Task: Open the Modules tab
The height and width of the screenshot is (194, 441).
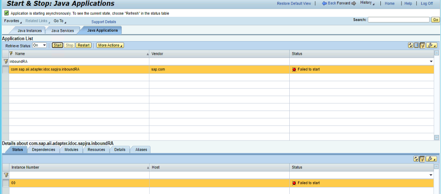Action: point(71,150)
